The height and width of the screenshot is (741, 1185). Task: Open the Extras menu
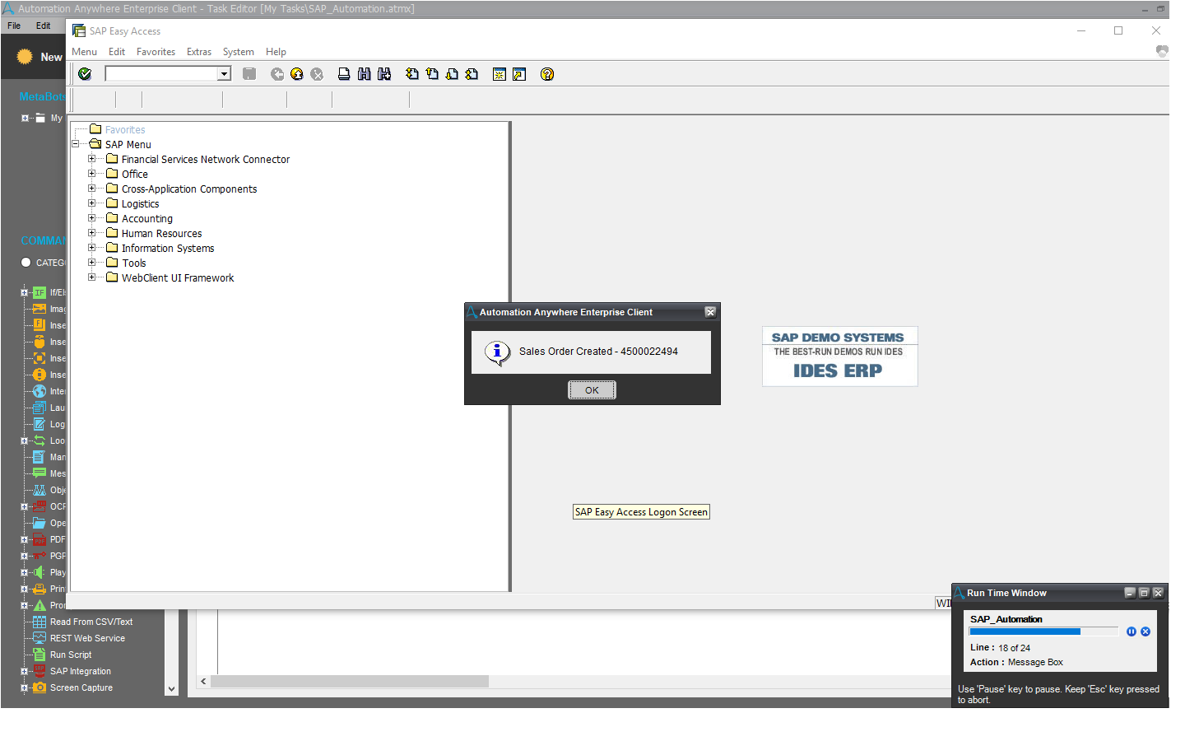click(x=199, y=52)
